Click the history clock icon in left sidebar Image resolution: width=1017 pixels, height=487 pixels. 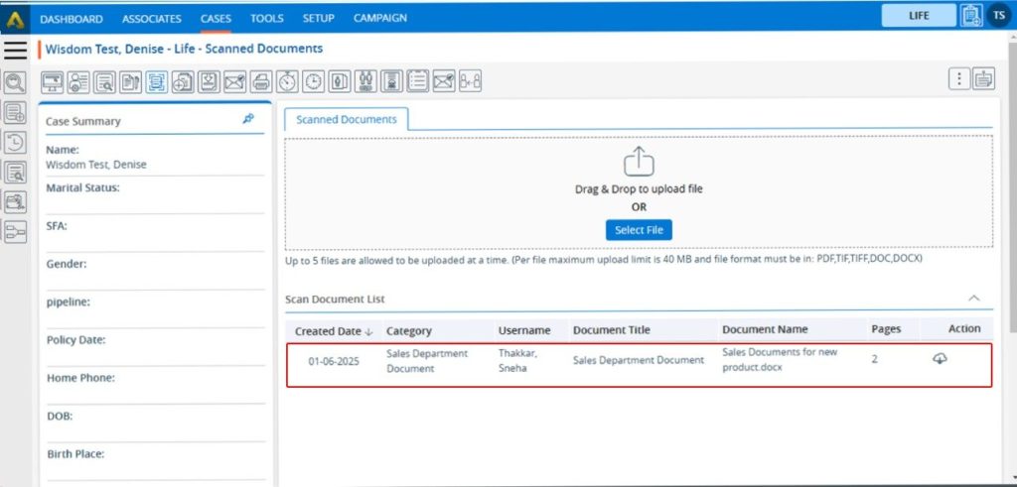point(15,142)
